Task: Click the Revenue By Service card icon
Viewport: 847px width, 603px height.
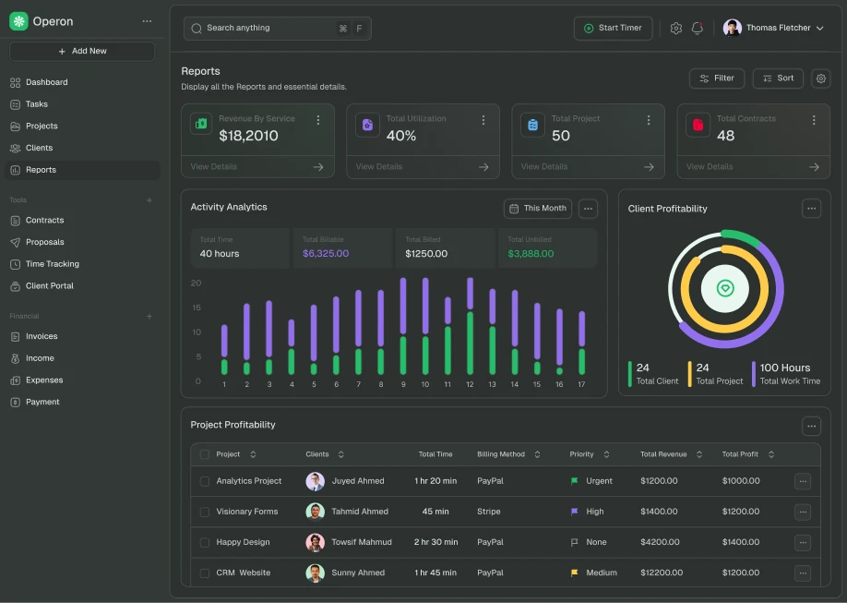Action: click(200, 123)
